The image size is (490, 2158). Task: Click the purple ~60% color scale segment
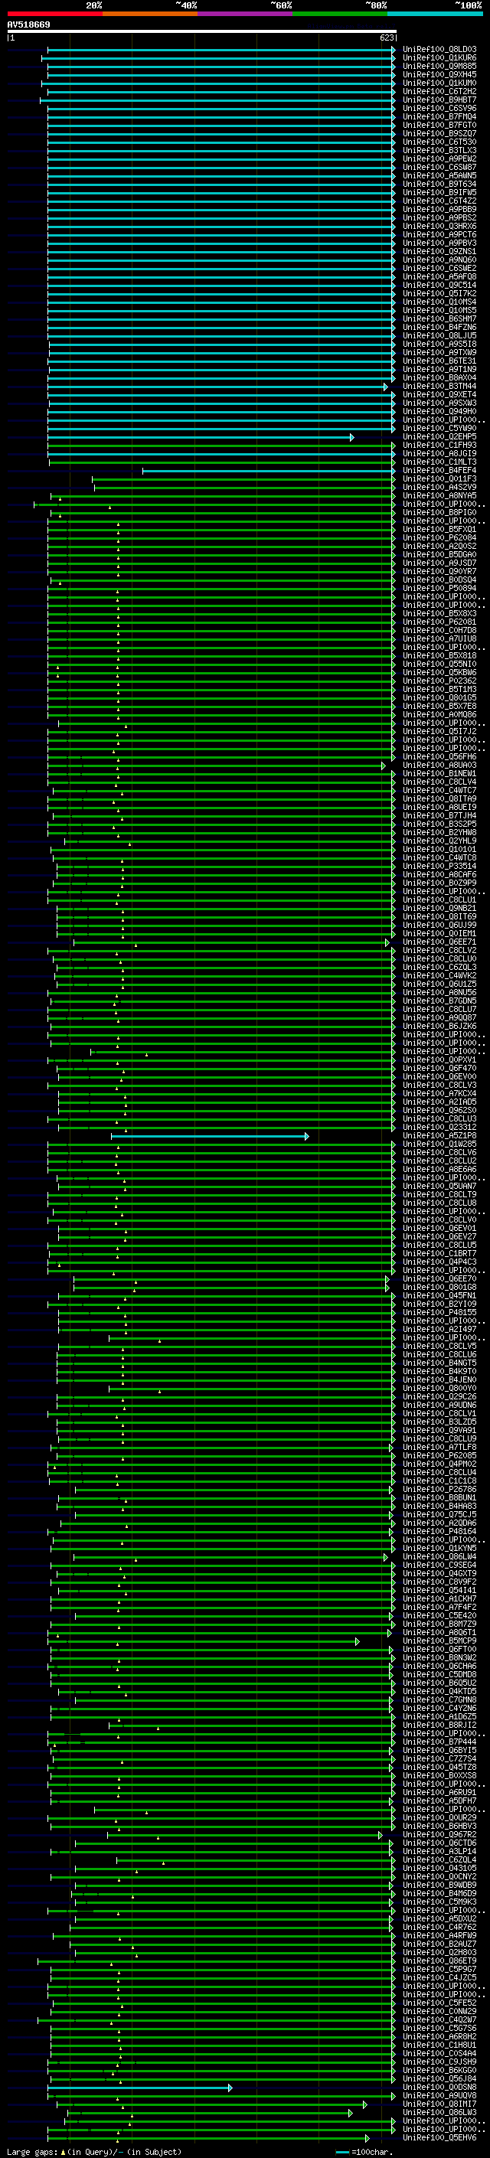[244, 14]
